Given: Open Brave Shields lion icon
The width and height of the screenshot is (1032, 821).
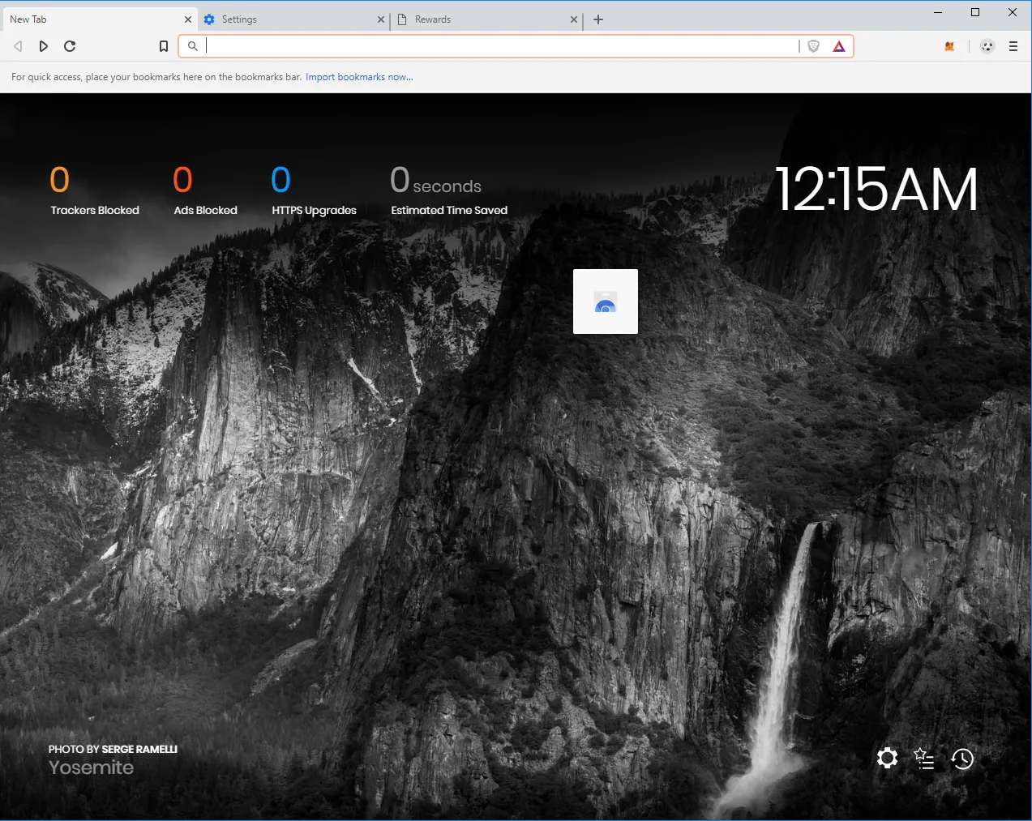Looking at the screenshot, I should (x=814, y=46).
